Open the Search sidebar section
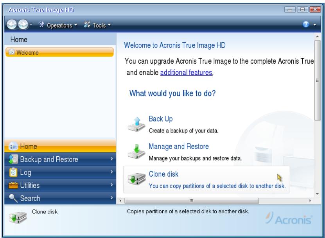The image size is (325, 238). [60, 198]
